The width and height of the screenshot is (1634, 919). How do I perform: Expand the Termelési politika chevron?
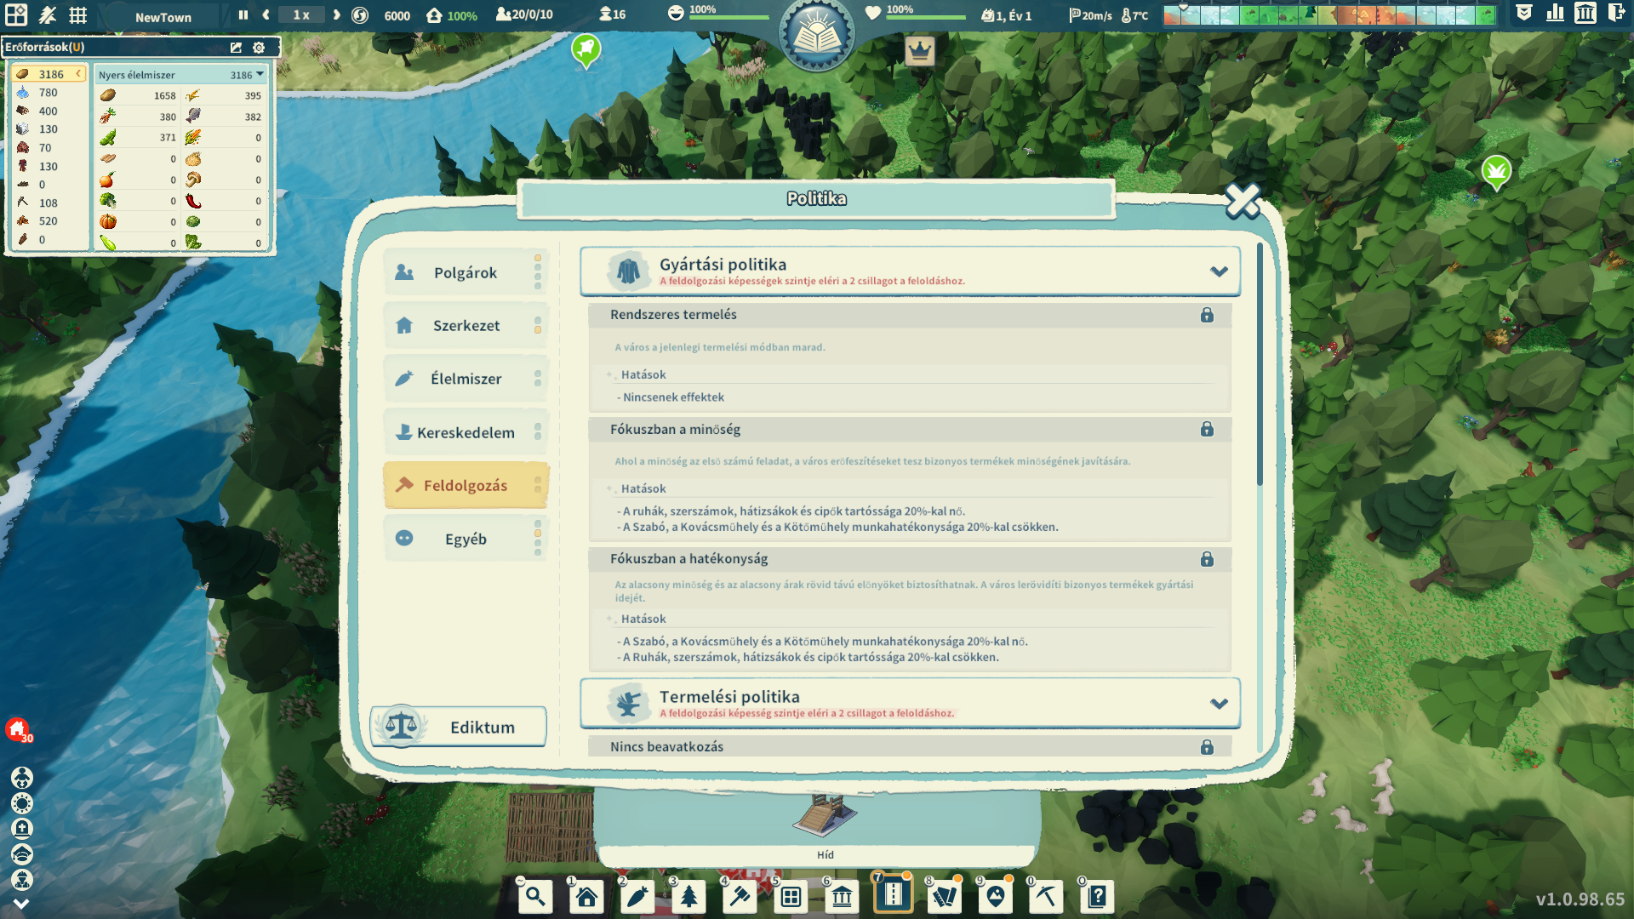pyautogui.click(x=1219, y=704)
